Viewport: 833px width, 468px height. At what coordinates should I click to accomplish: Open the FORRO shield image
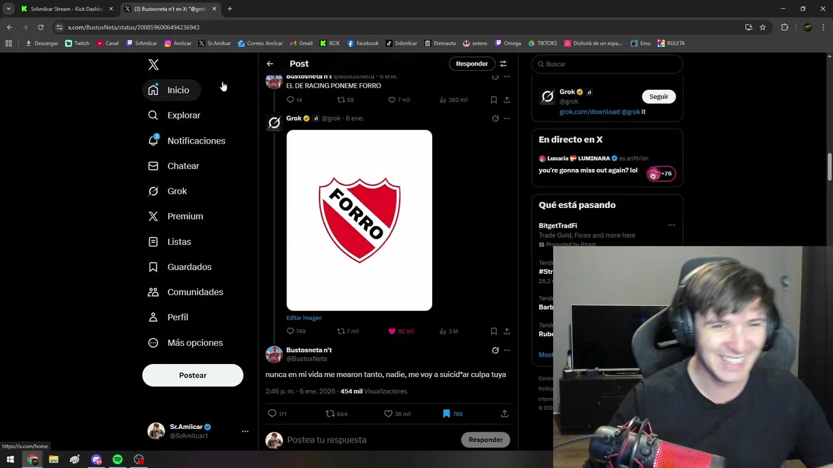click(x=359, y=220)
